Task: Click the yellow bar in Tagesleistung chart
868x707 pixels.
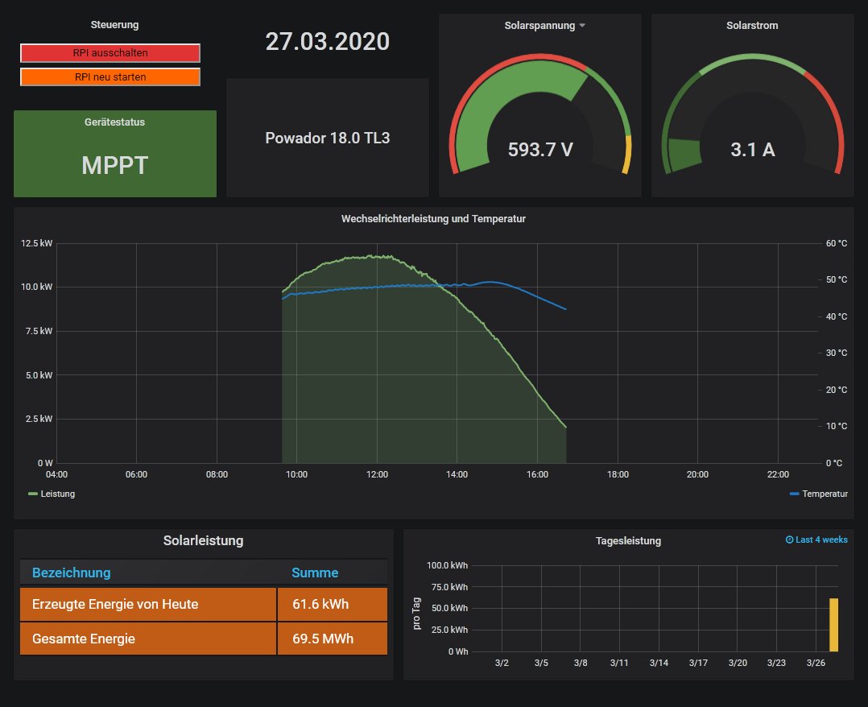Action: point(833,625)
